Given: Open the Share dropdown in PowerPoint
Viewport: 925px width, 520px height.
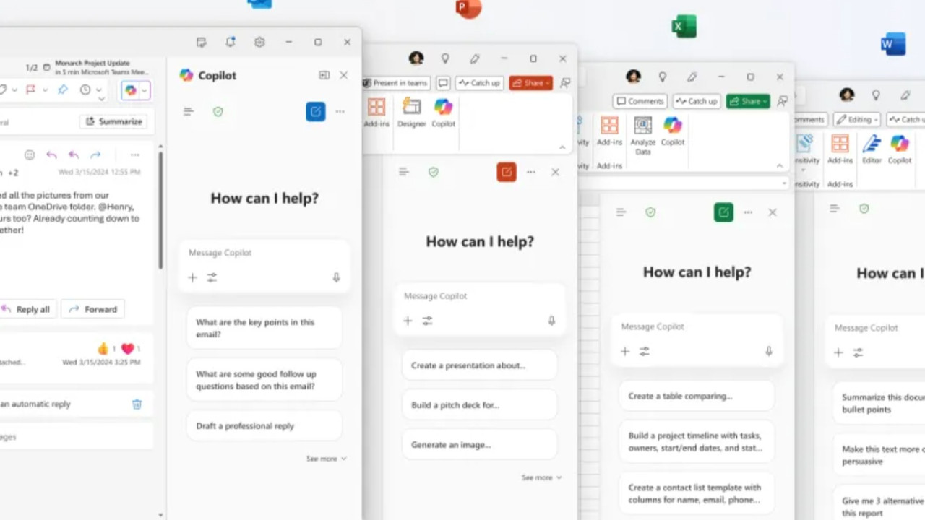Looking at the screenshot, I should [x=531, y=83].
